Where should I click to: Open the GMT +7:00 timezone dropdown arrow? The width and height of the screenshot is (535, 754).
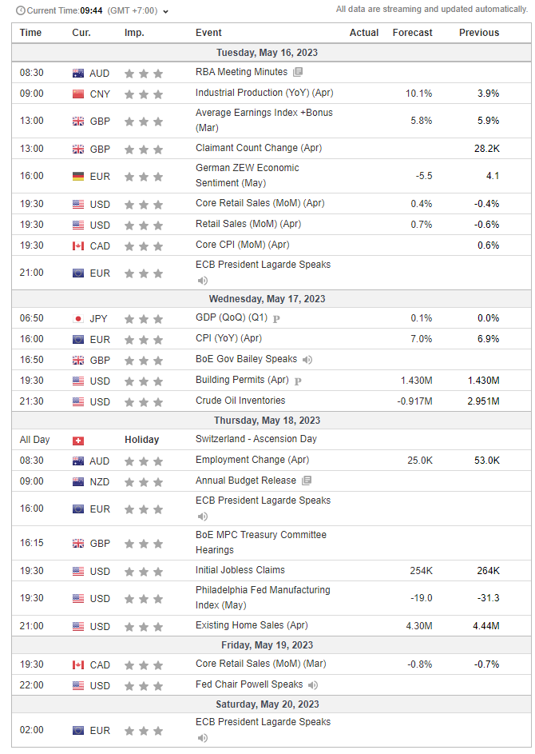165,11
